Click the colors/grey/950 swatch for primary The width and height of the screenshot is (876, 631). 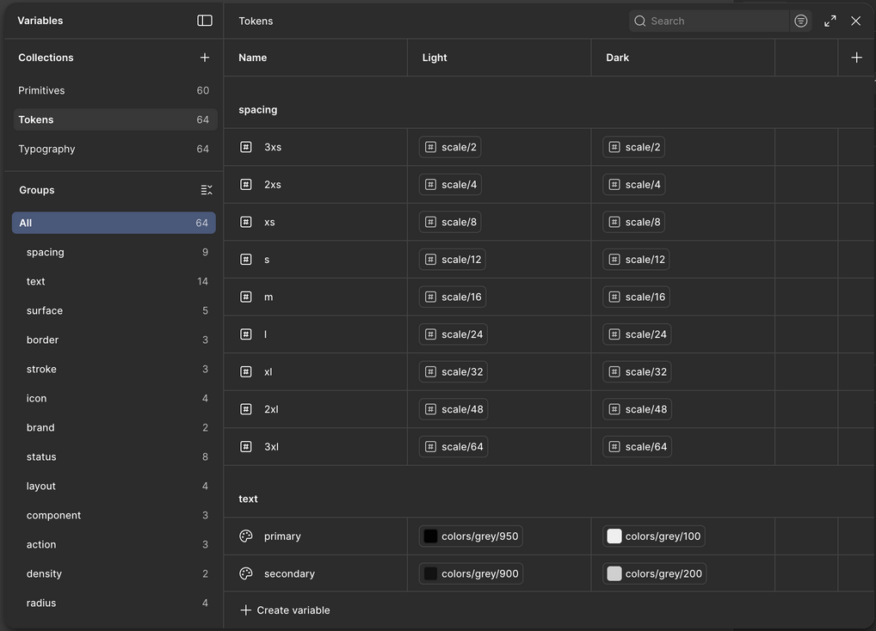click(430, 536)
